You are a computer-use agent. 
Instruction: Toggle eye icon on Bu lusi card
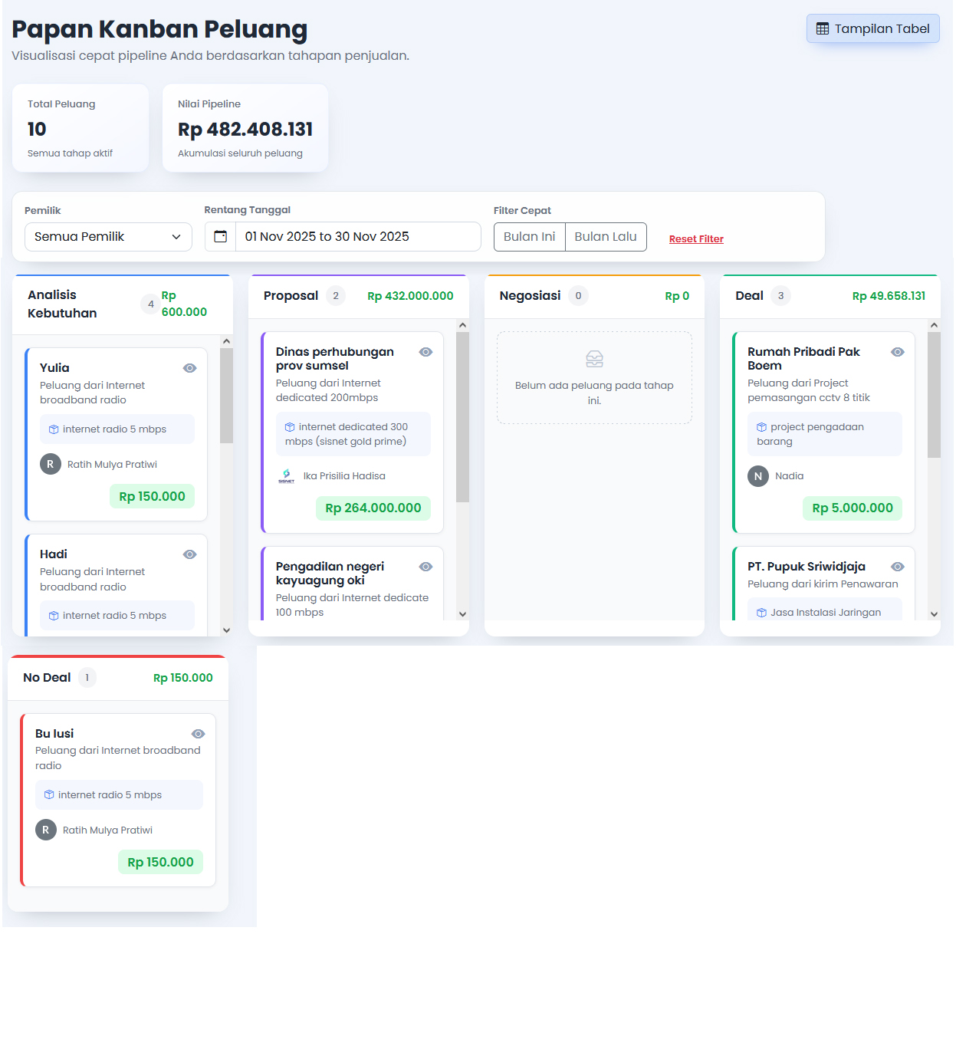(x=198, y=734)
